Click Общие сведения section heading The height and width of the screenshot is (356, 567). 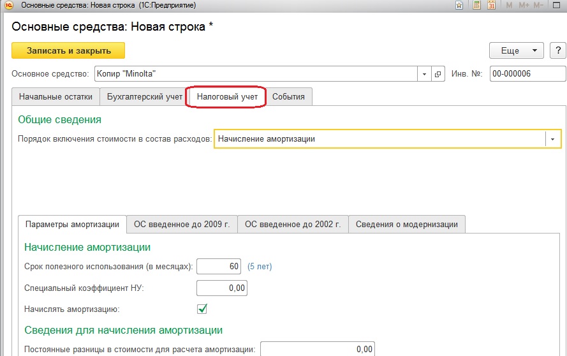[60, 120]
